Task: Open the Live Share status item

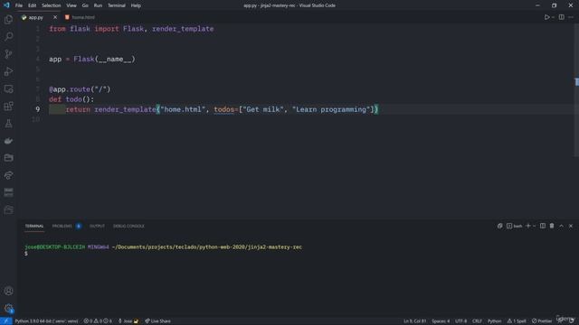Action: tap(157, 321)
